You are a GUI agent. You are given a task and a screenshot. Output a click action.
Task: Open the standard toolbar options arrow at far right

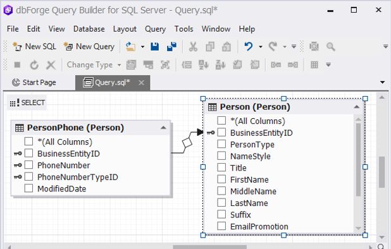[x=385, y=47]
